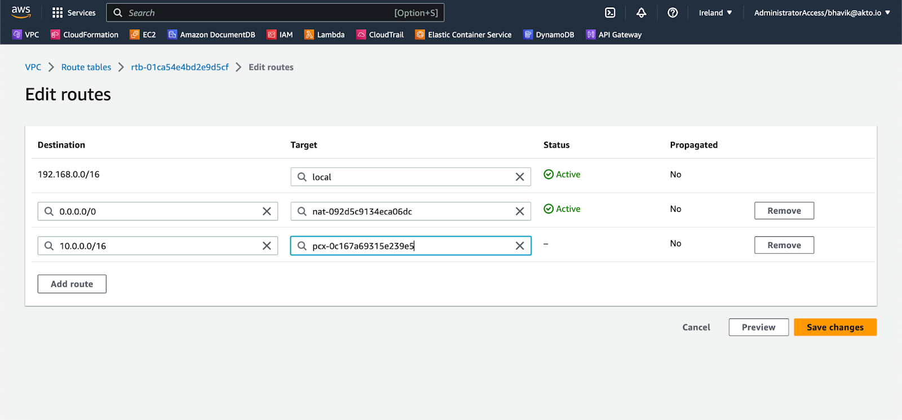Clear the pcx-0c167a69315e239e5 target field

coord(520,246)
